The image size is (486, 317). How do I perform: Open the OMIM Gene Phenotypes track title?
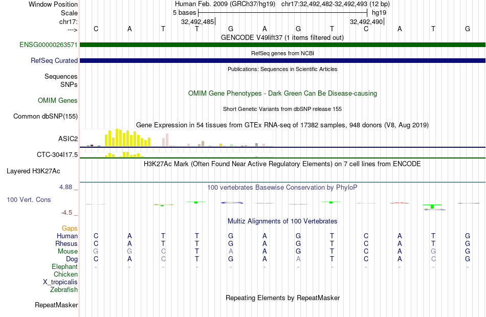pyautogui.click(x=282, y=93)
